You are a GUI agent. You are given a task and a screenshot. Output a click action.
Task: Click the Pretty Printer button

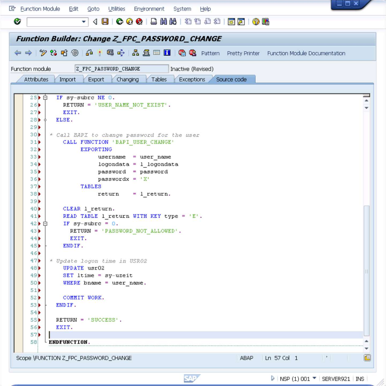243,53
